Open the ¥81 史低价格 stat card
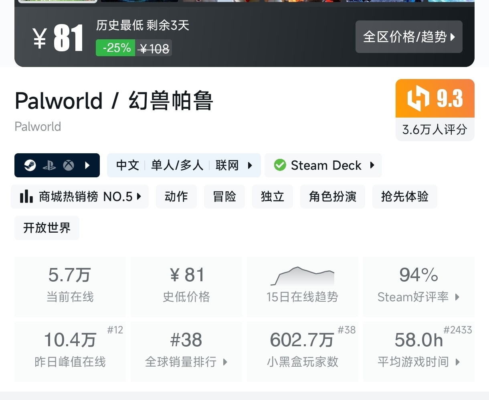 pyautogui.click(x=186, y=287)
